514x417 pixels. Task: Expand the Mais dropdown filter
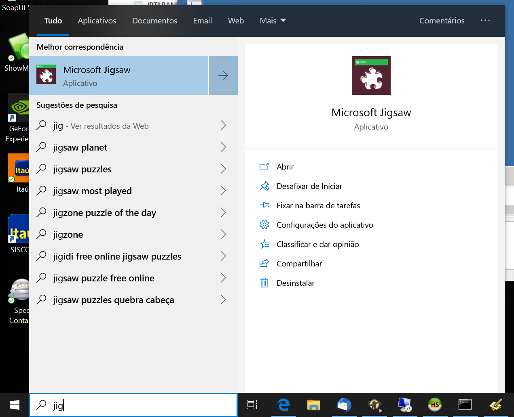273,21
